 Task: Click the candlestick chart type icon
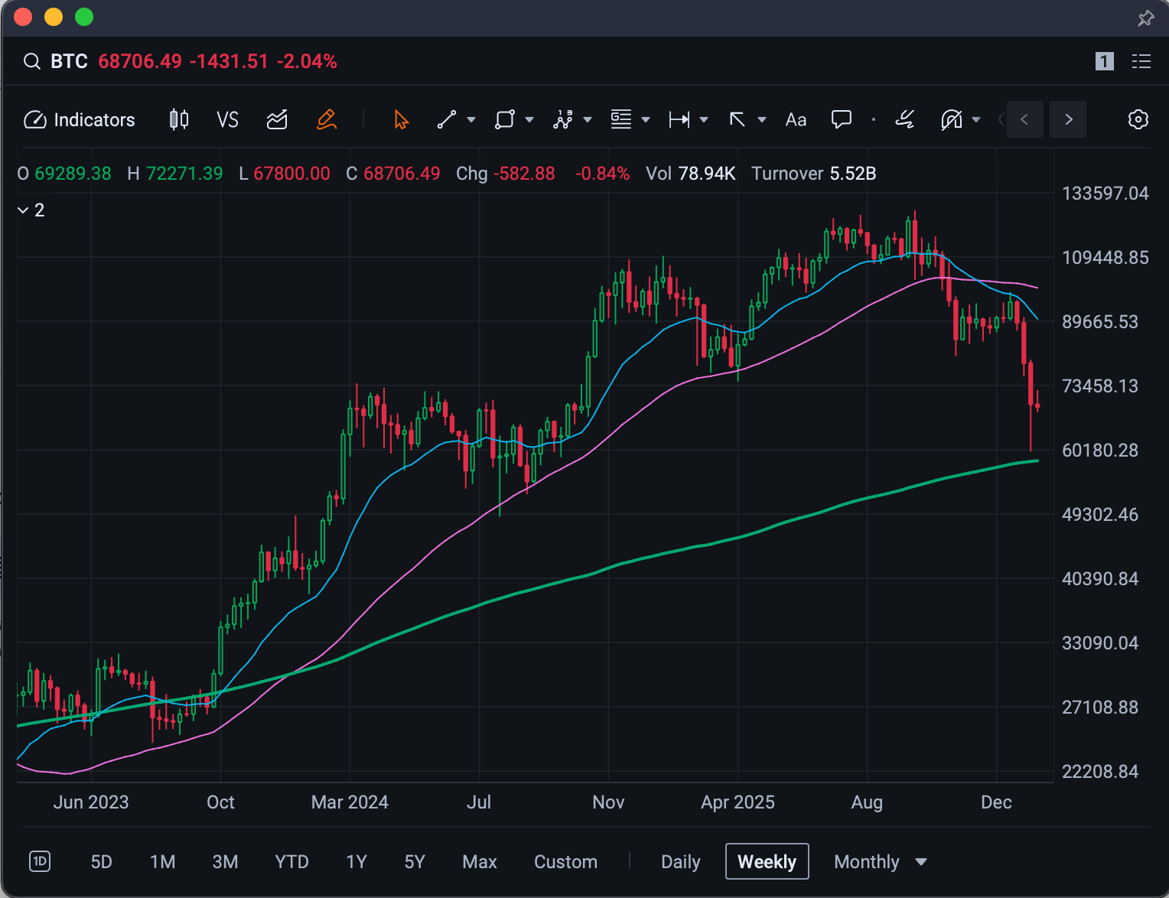179,120
